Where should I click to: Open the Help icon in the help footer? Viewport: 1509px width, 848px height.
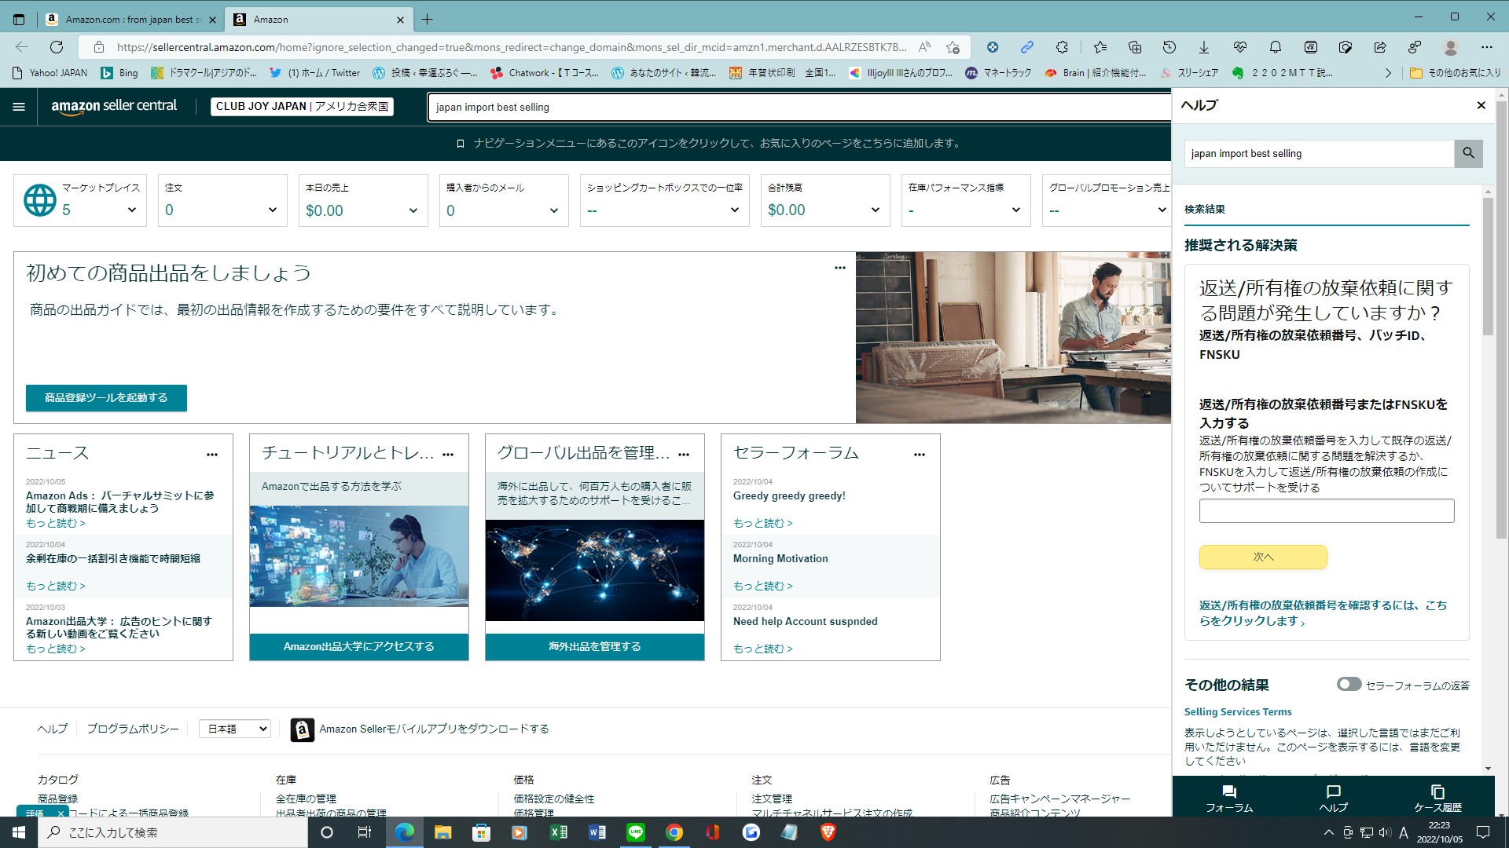[x=1334, y=797]
